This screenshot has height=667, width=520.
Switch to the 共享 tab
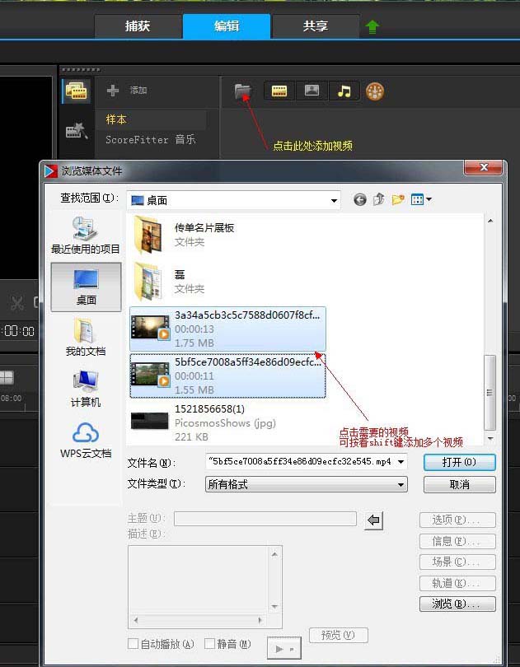point(315,26)
